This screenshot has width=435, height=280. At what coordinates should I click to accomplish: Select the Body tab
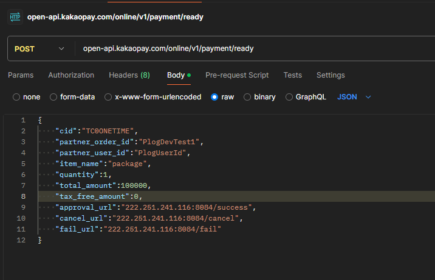[179, 75]
